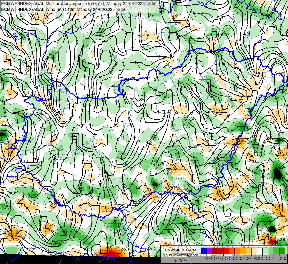Select the pale cream swatch between -1 and -0.5
Viewport: 288px width, 264px height.
pyautogui.click(x=254, y=251)
